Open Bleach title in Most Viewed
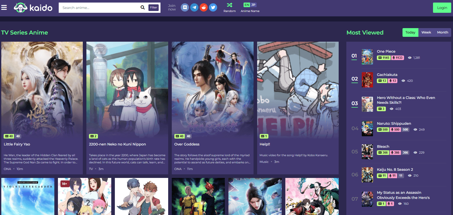 383,146
